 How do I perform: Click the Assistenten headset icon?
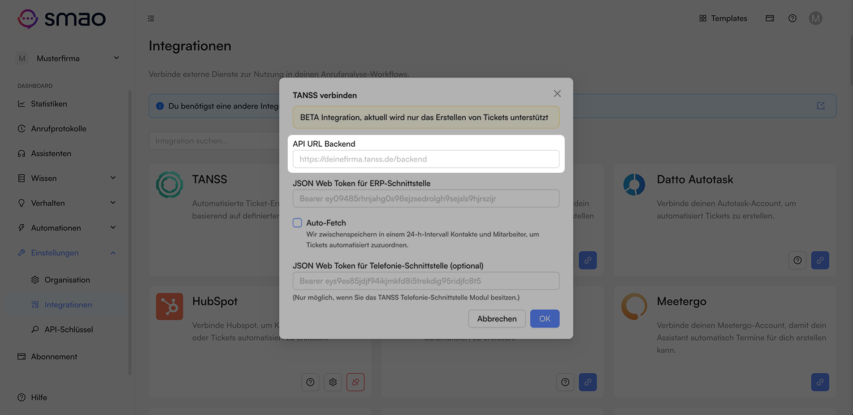point(21,154)
